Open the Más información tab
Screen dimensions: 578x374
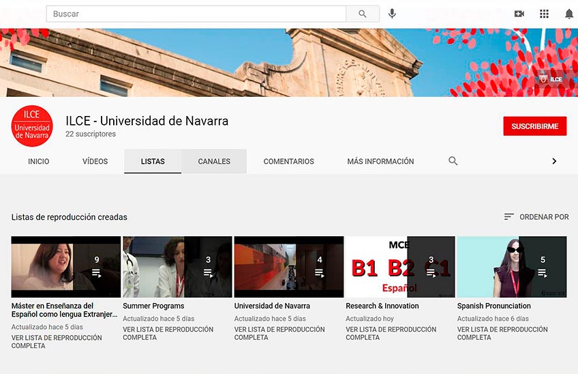(x=380, y=162)
